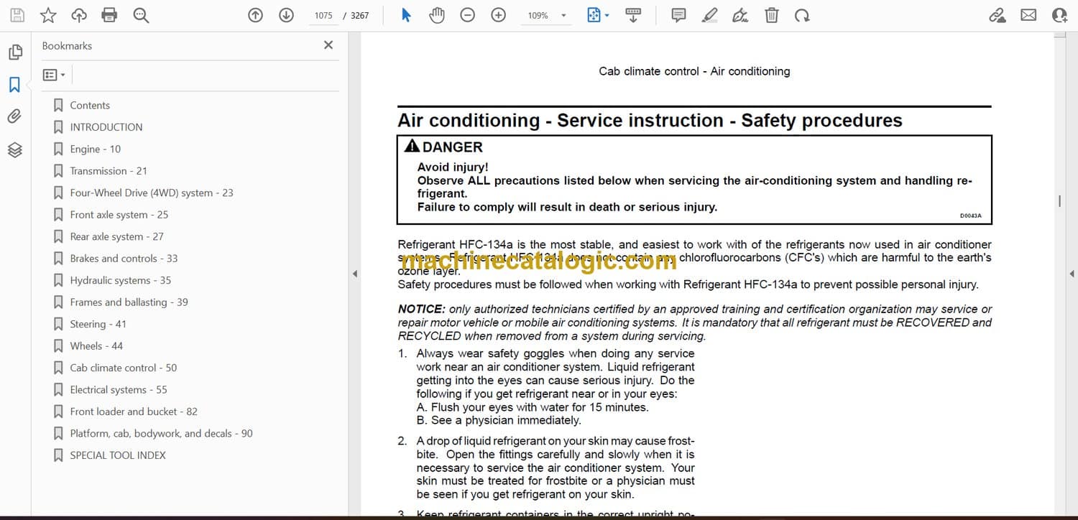Image resolution: width=1078 pixels, height=520 pixels.
Task: Click the 'Avoid injury!' line
Action: (x=453, y=167)
